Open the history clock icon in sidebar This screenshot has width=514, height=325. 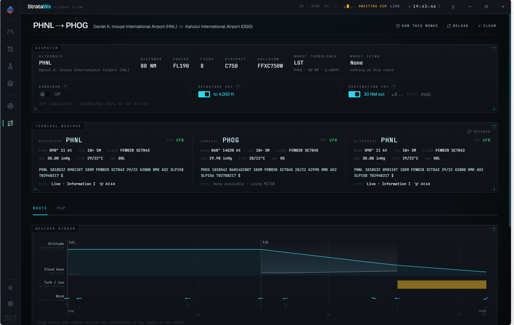coord(10,49)
